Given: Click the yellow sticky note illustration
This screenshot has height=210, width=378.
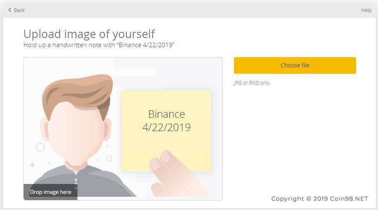Looking at the screenshot, I should point(166,131).
